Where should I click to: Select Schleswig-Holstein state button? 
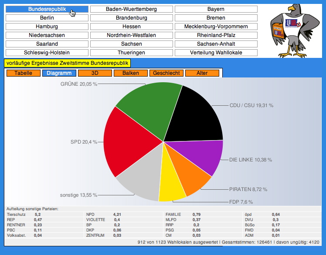[x=47, y=53]
